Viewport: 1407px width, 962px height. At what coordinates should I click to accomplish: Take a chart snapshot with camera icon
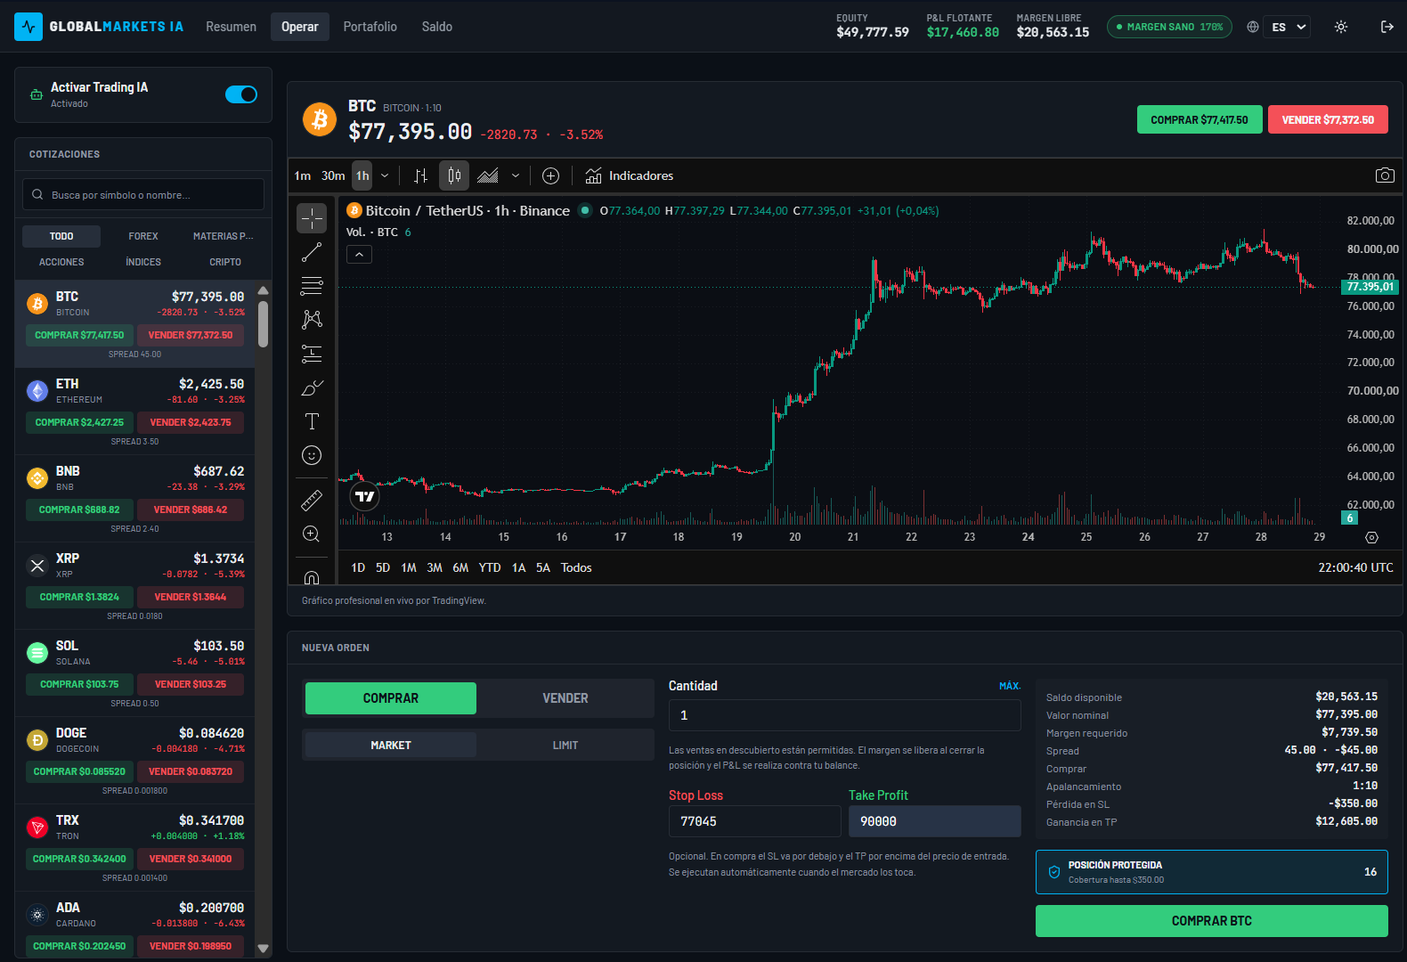click(1385, 175)
